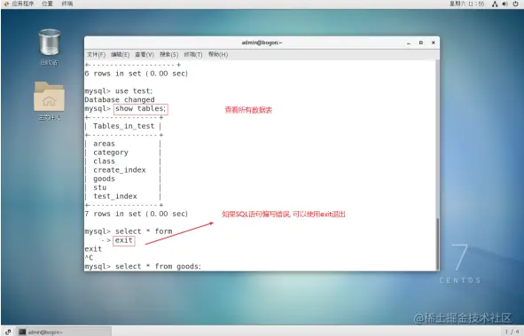Open the Terminal app menu in top bar

tap(67, 4)
